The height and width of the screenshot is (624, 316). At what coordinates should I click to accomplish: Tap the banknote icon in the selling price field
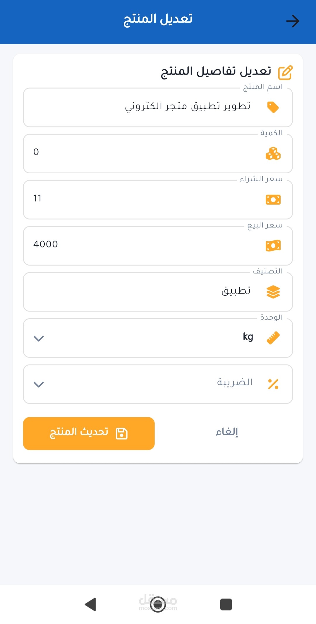click(x=273, y=246)
